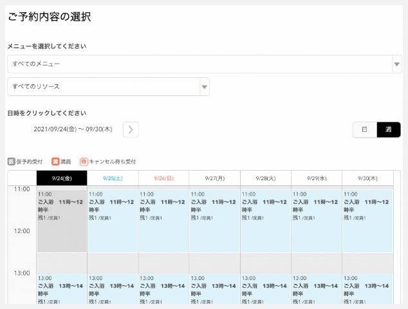Pick the 13:00 bath slot on 9/30
Image resolution: width=408 pixels, height=309 pixels.
pyautogui.click(x=367, y=288)
